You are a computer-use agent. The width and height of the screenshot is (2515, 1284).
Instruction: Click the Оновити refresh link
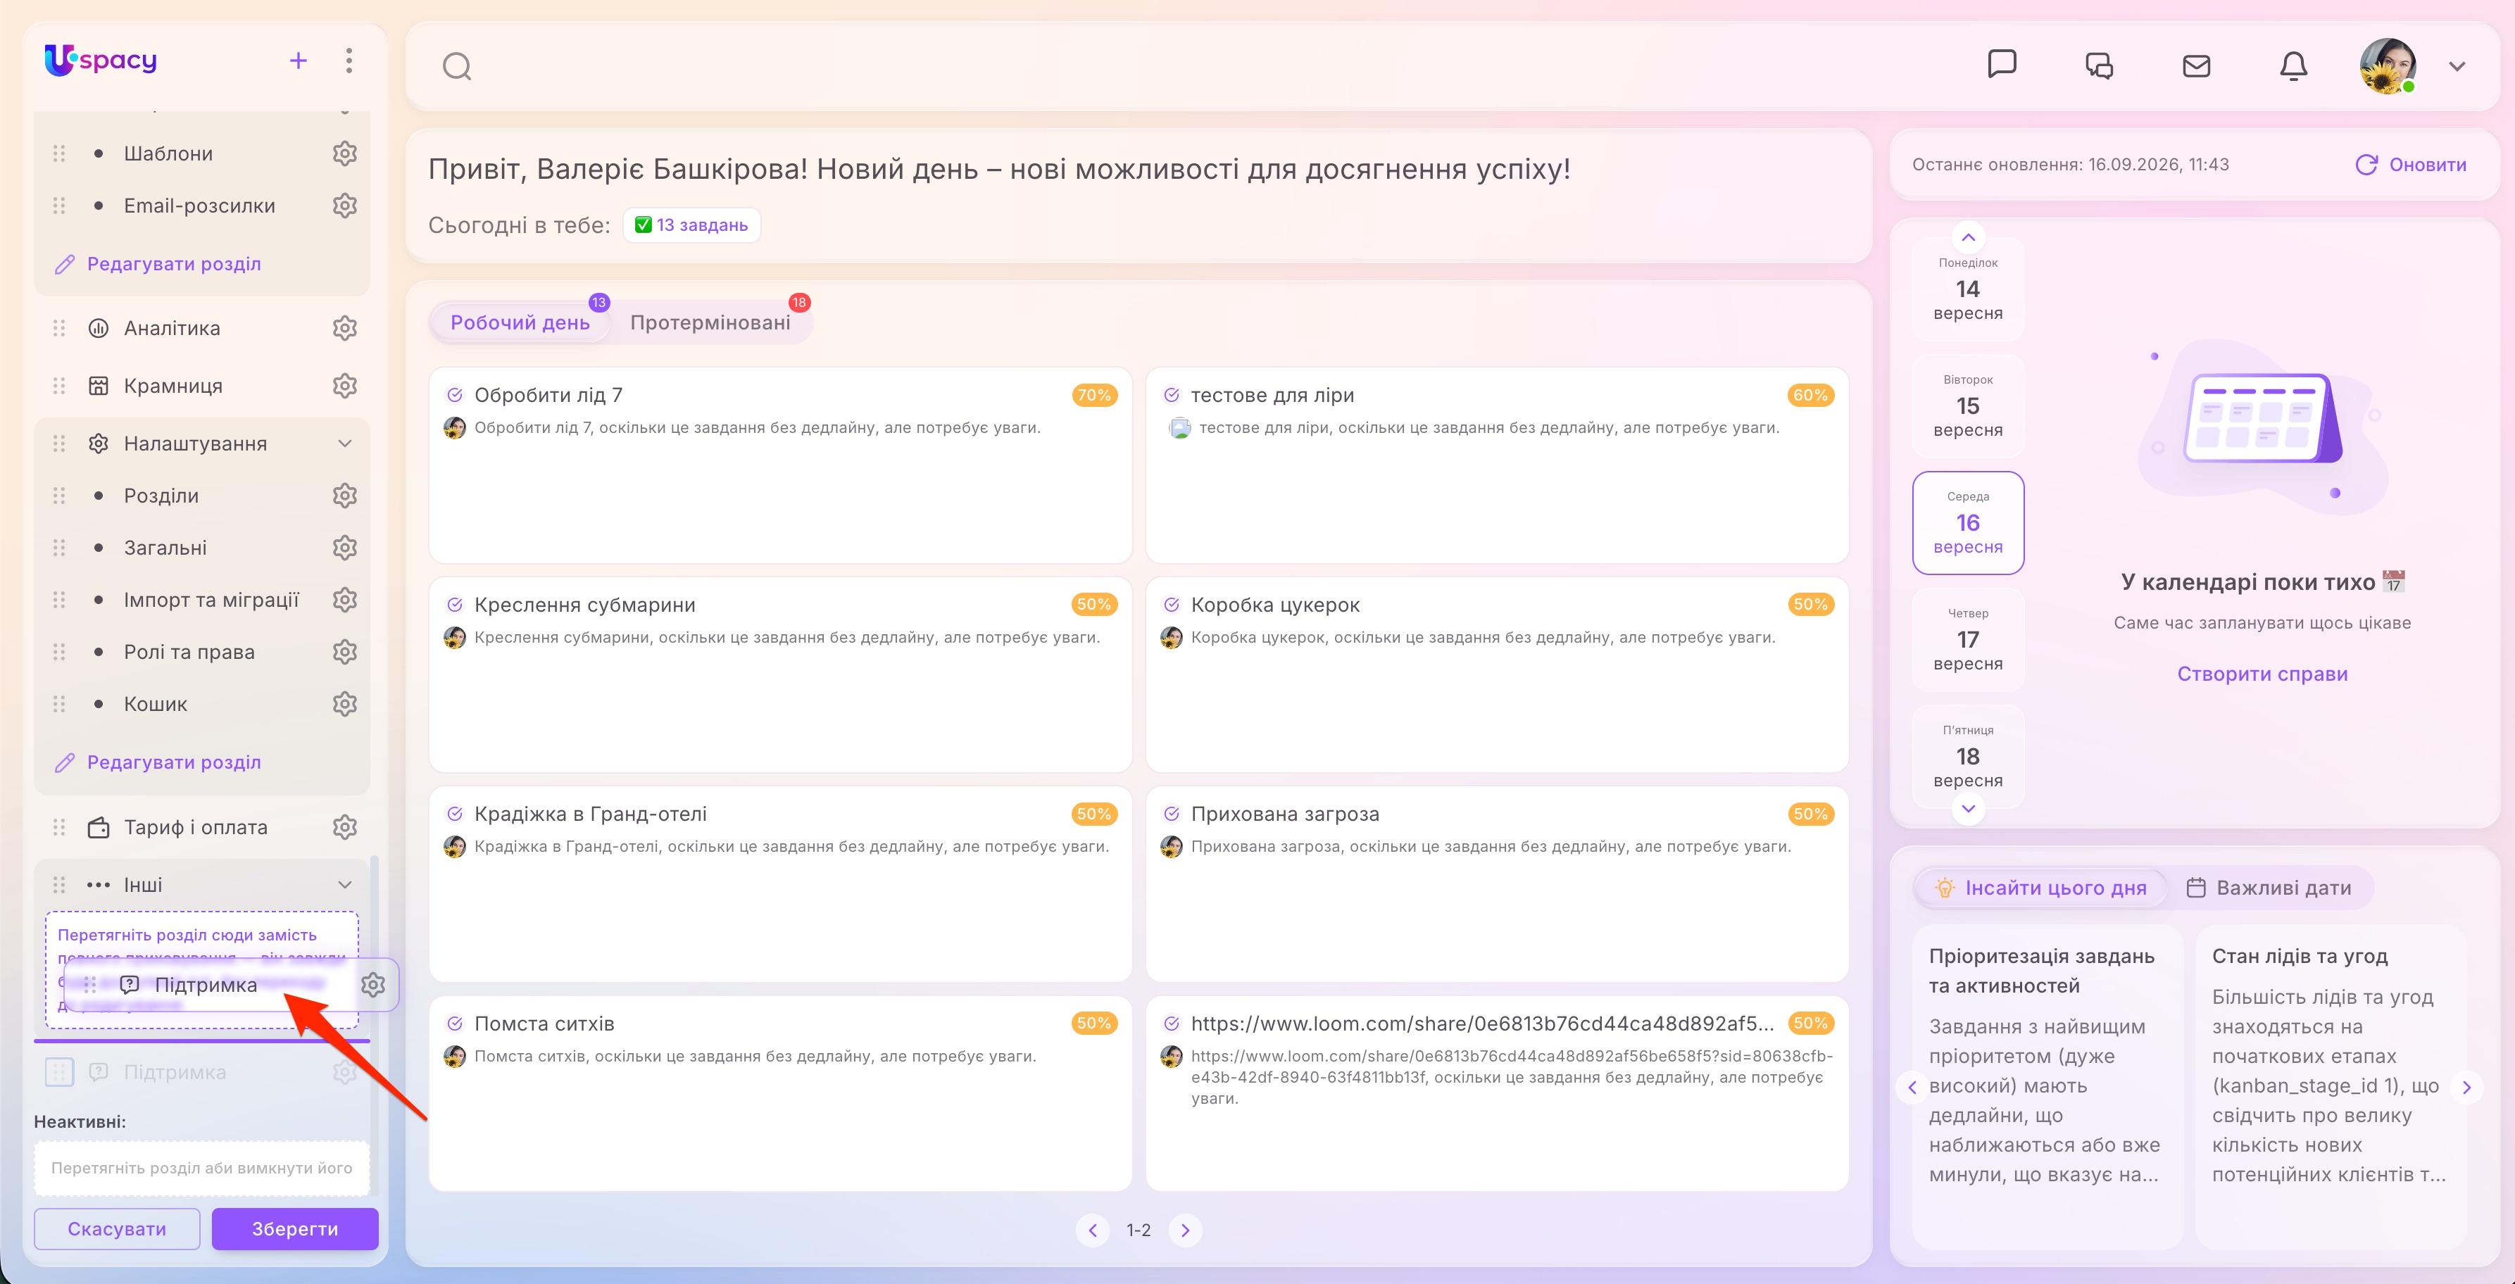2411,164
